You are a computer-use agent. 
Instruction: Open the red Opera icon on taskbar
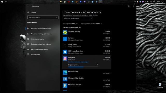68,2
